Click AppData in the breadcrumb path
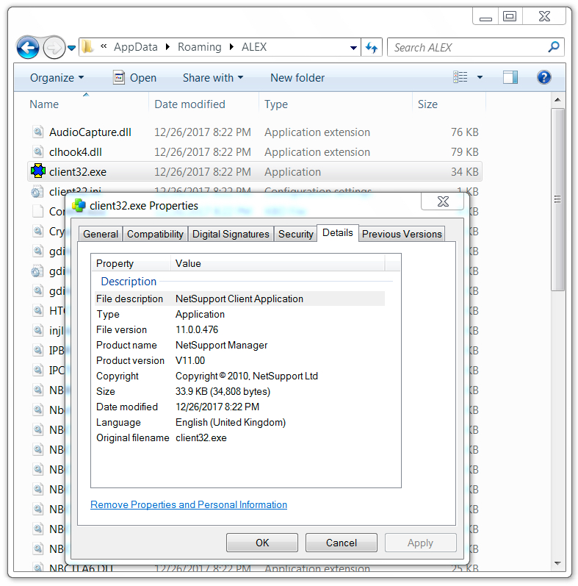Screen dimensions: 578x586 136,47
